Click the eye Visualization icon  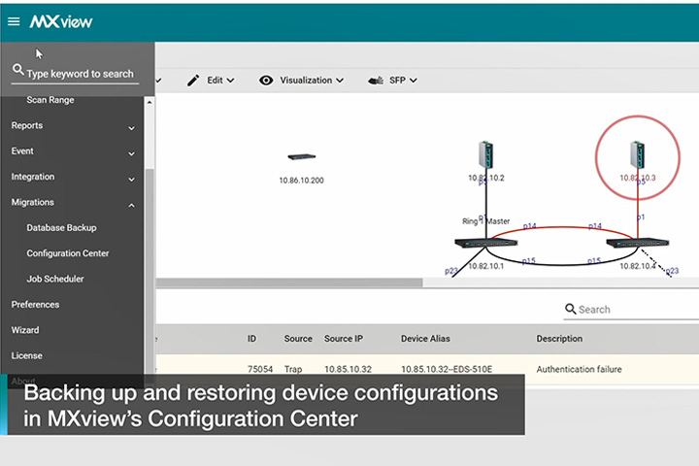point(266,81)
